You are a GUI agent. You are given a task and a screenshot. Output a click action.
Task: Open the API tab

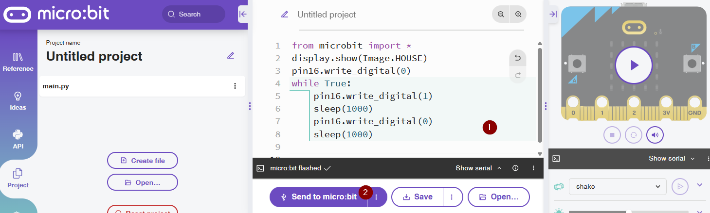point(18,139)
